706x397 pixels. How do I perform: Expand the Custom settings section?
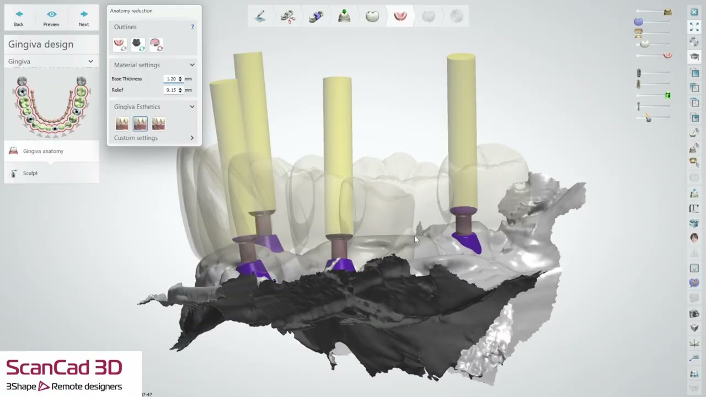192,138
